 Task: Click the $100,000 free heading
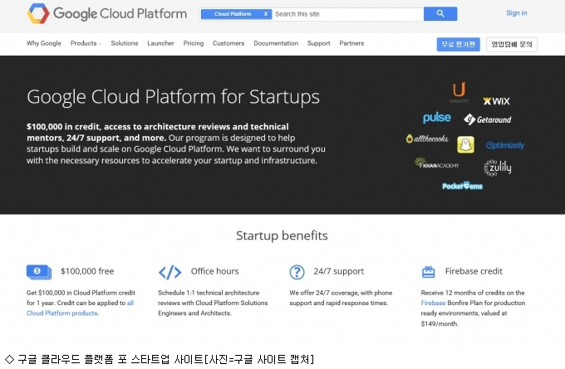[x=87, y=271]
